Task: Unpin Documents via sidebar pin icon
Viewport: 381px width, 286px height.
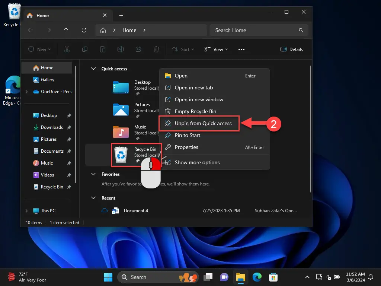Action: (69, 151)
